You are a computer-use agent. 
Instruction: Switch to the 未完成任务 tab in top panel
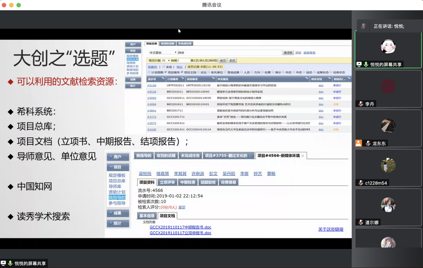click(185, 43)
